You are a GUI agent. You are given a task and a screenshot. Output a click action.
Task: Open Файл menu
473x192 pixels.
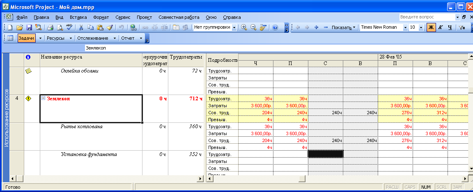[22, 17]
